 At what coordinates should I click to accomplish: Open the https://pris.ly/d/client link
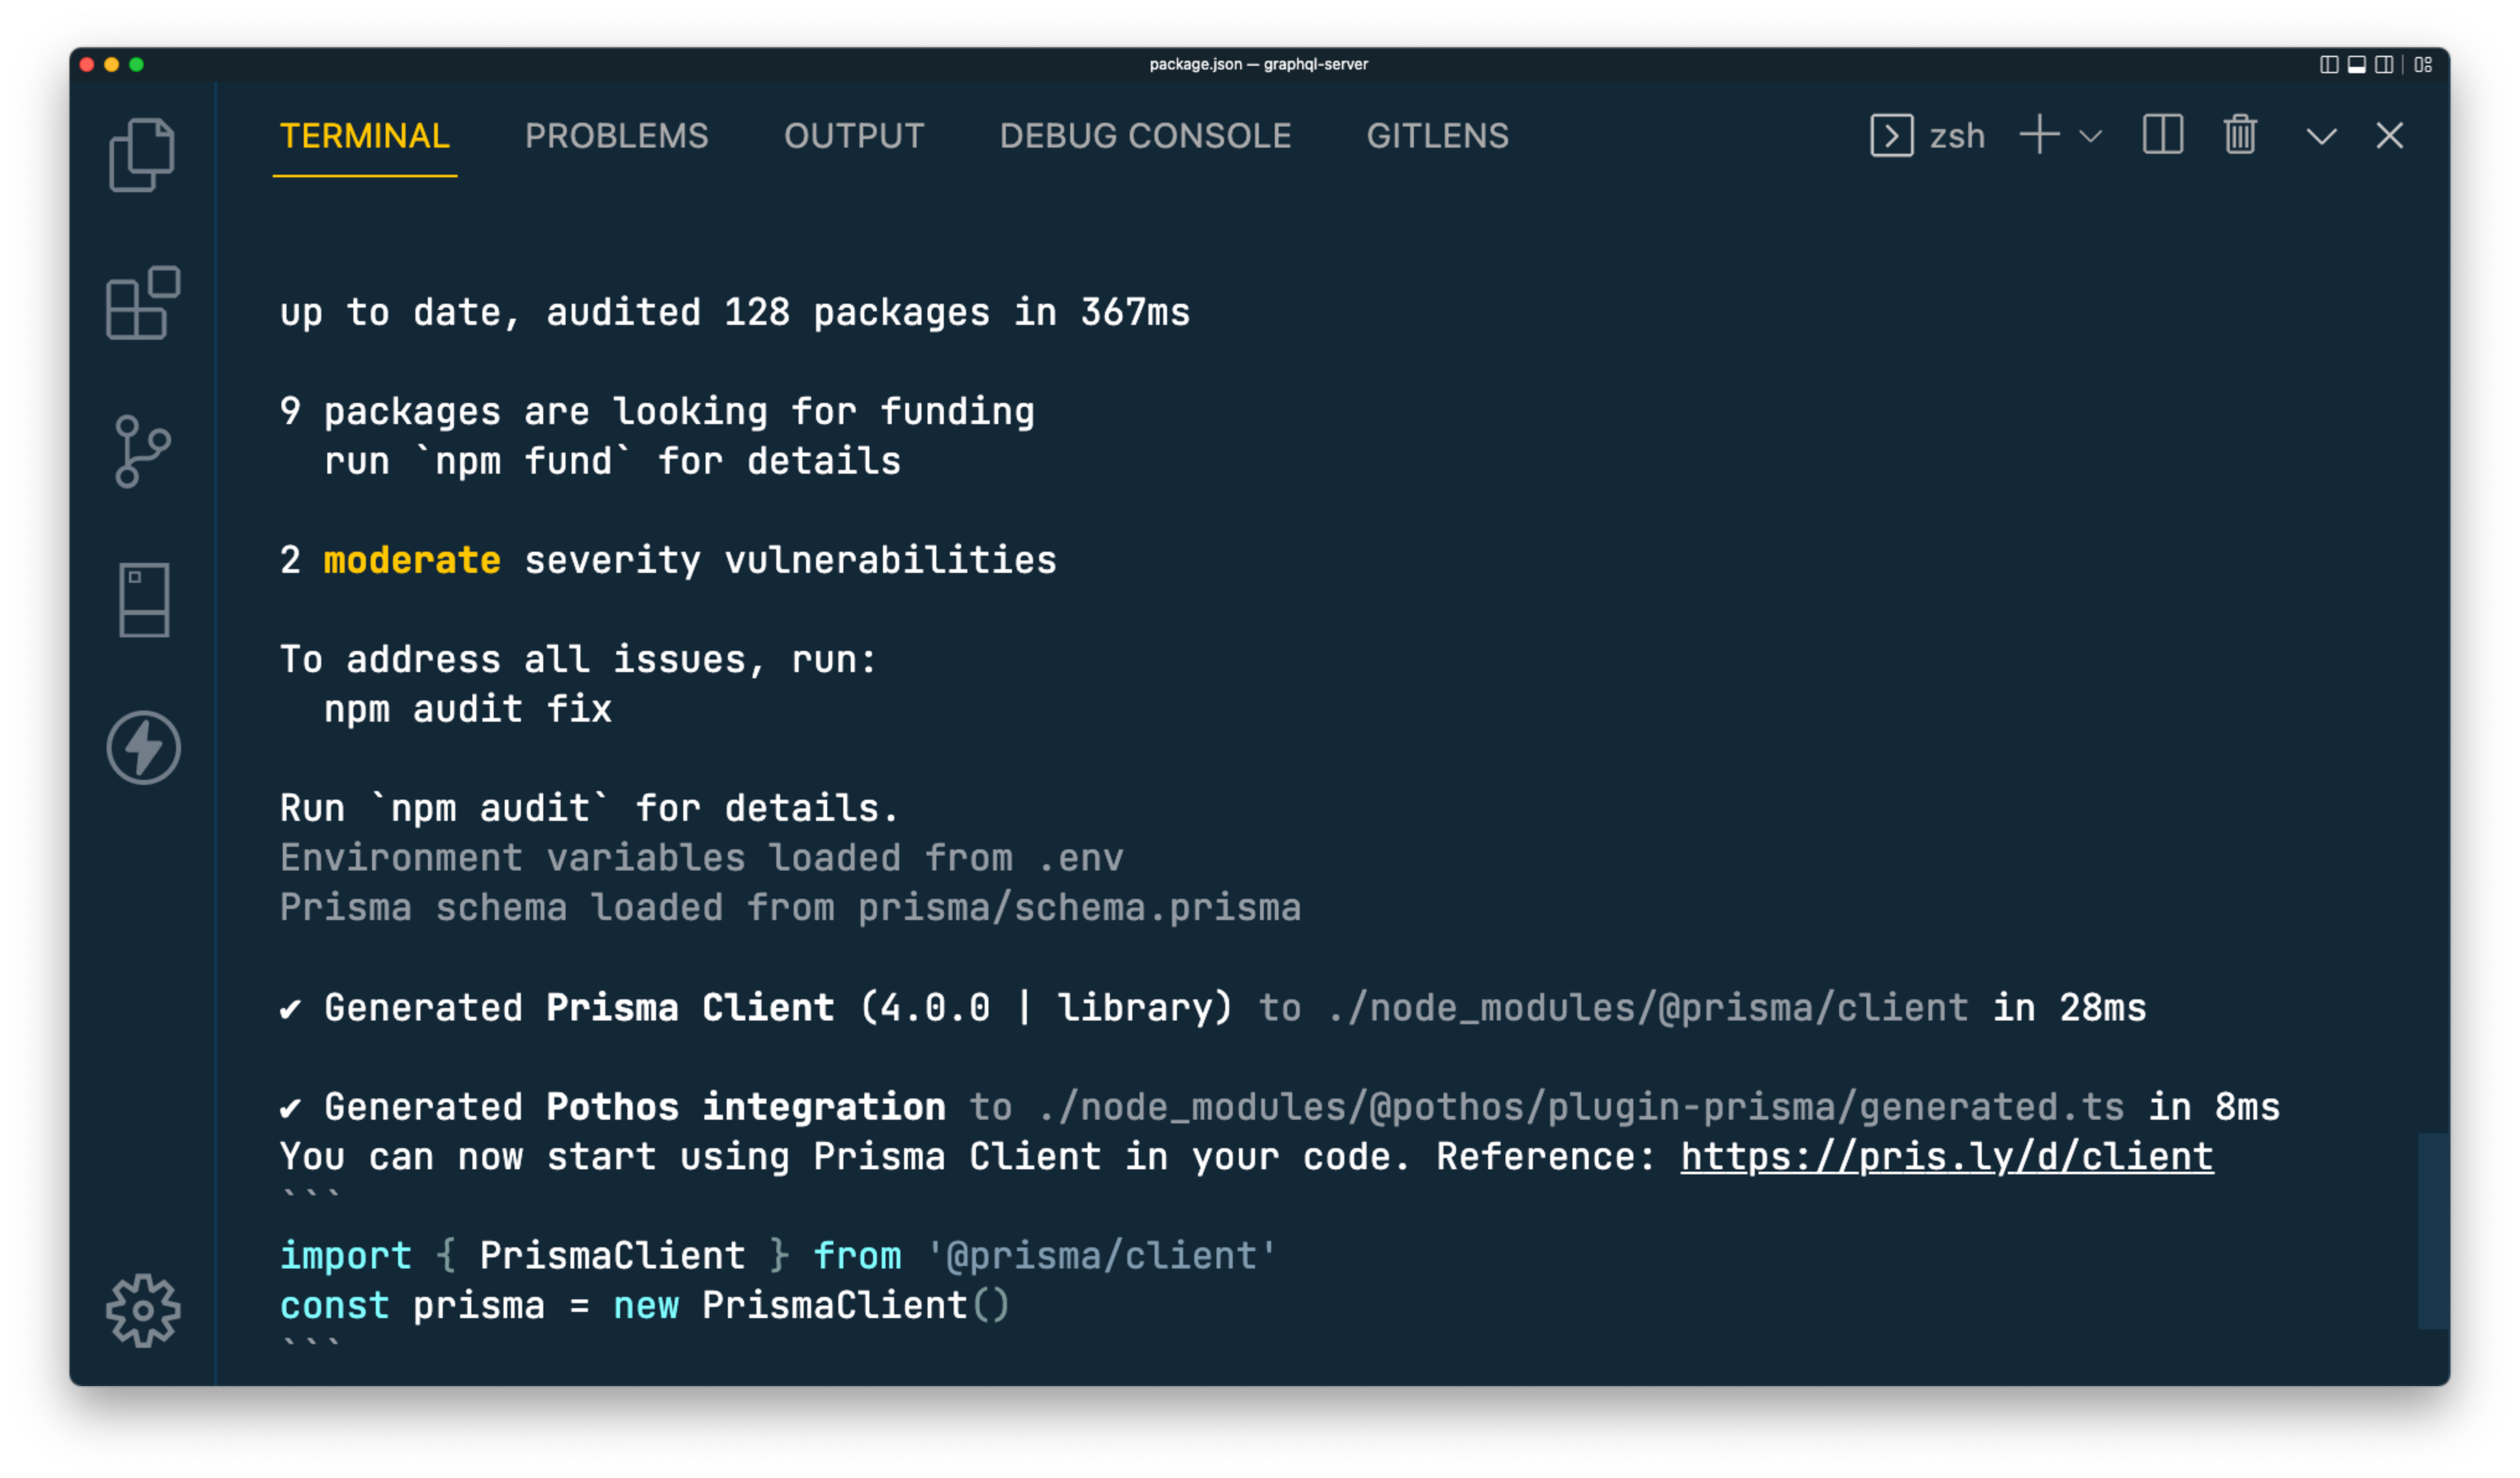coord(1946,1156)
